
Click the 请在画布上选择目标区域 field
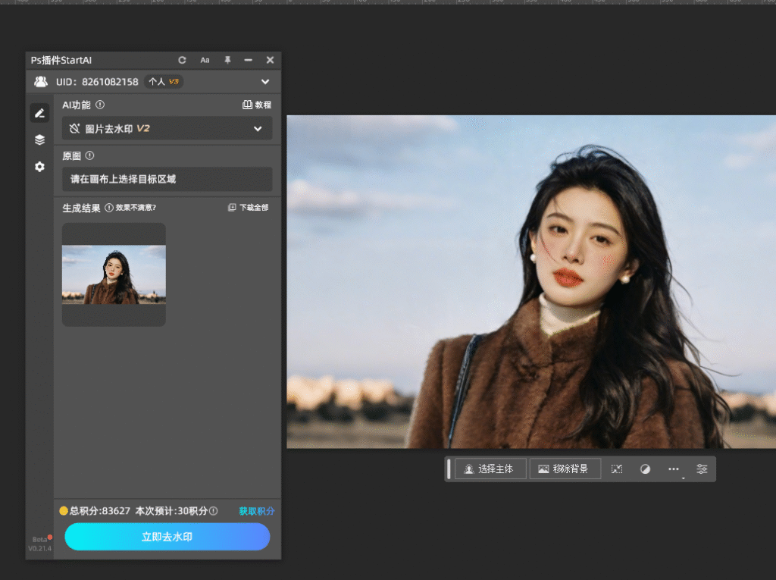click(x=167, y=180)
